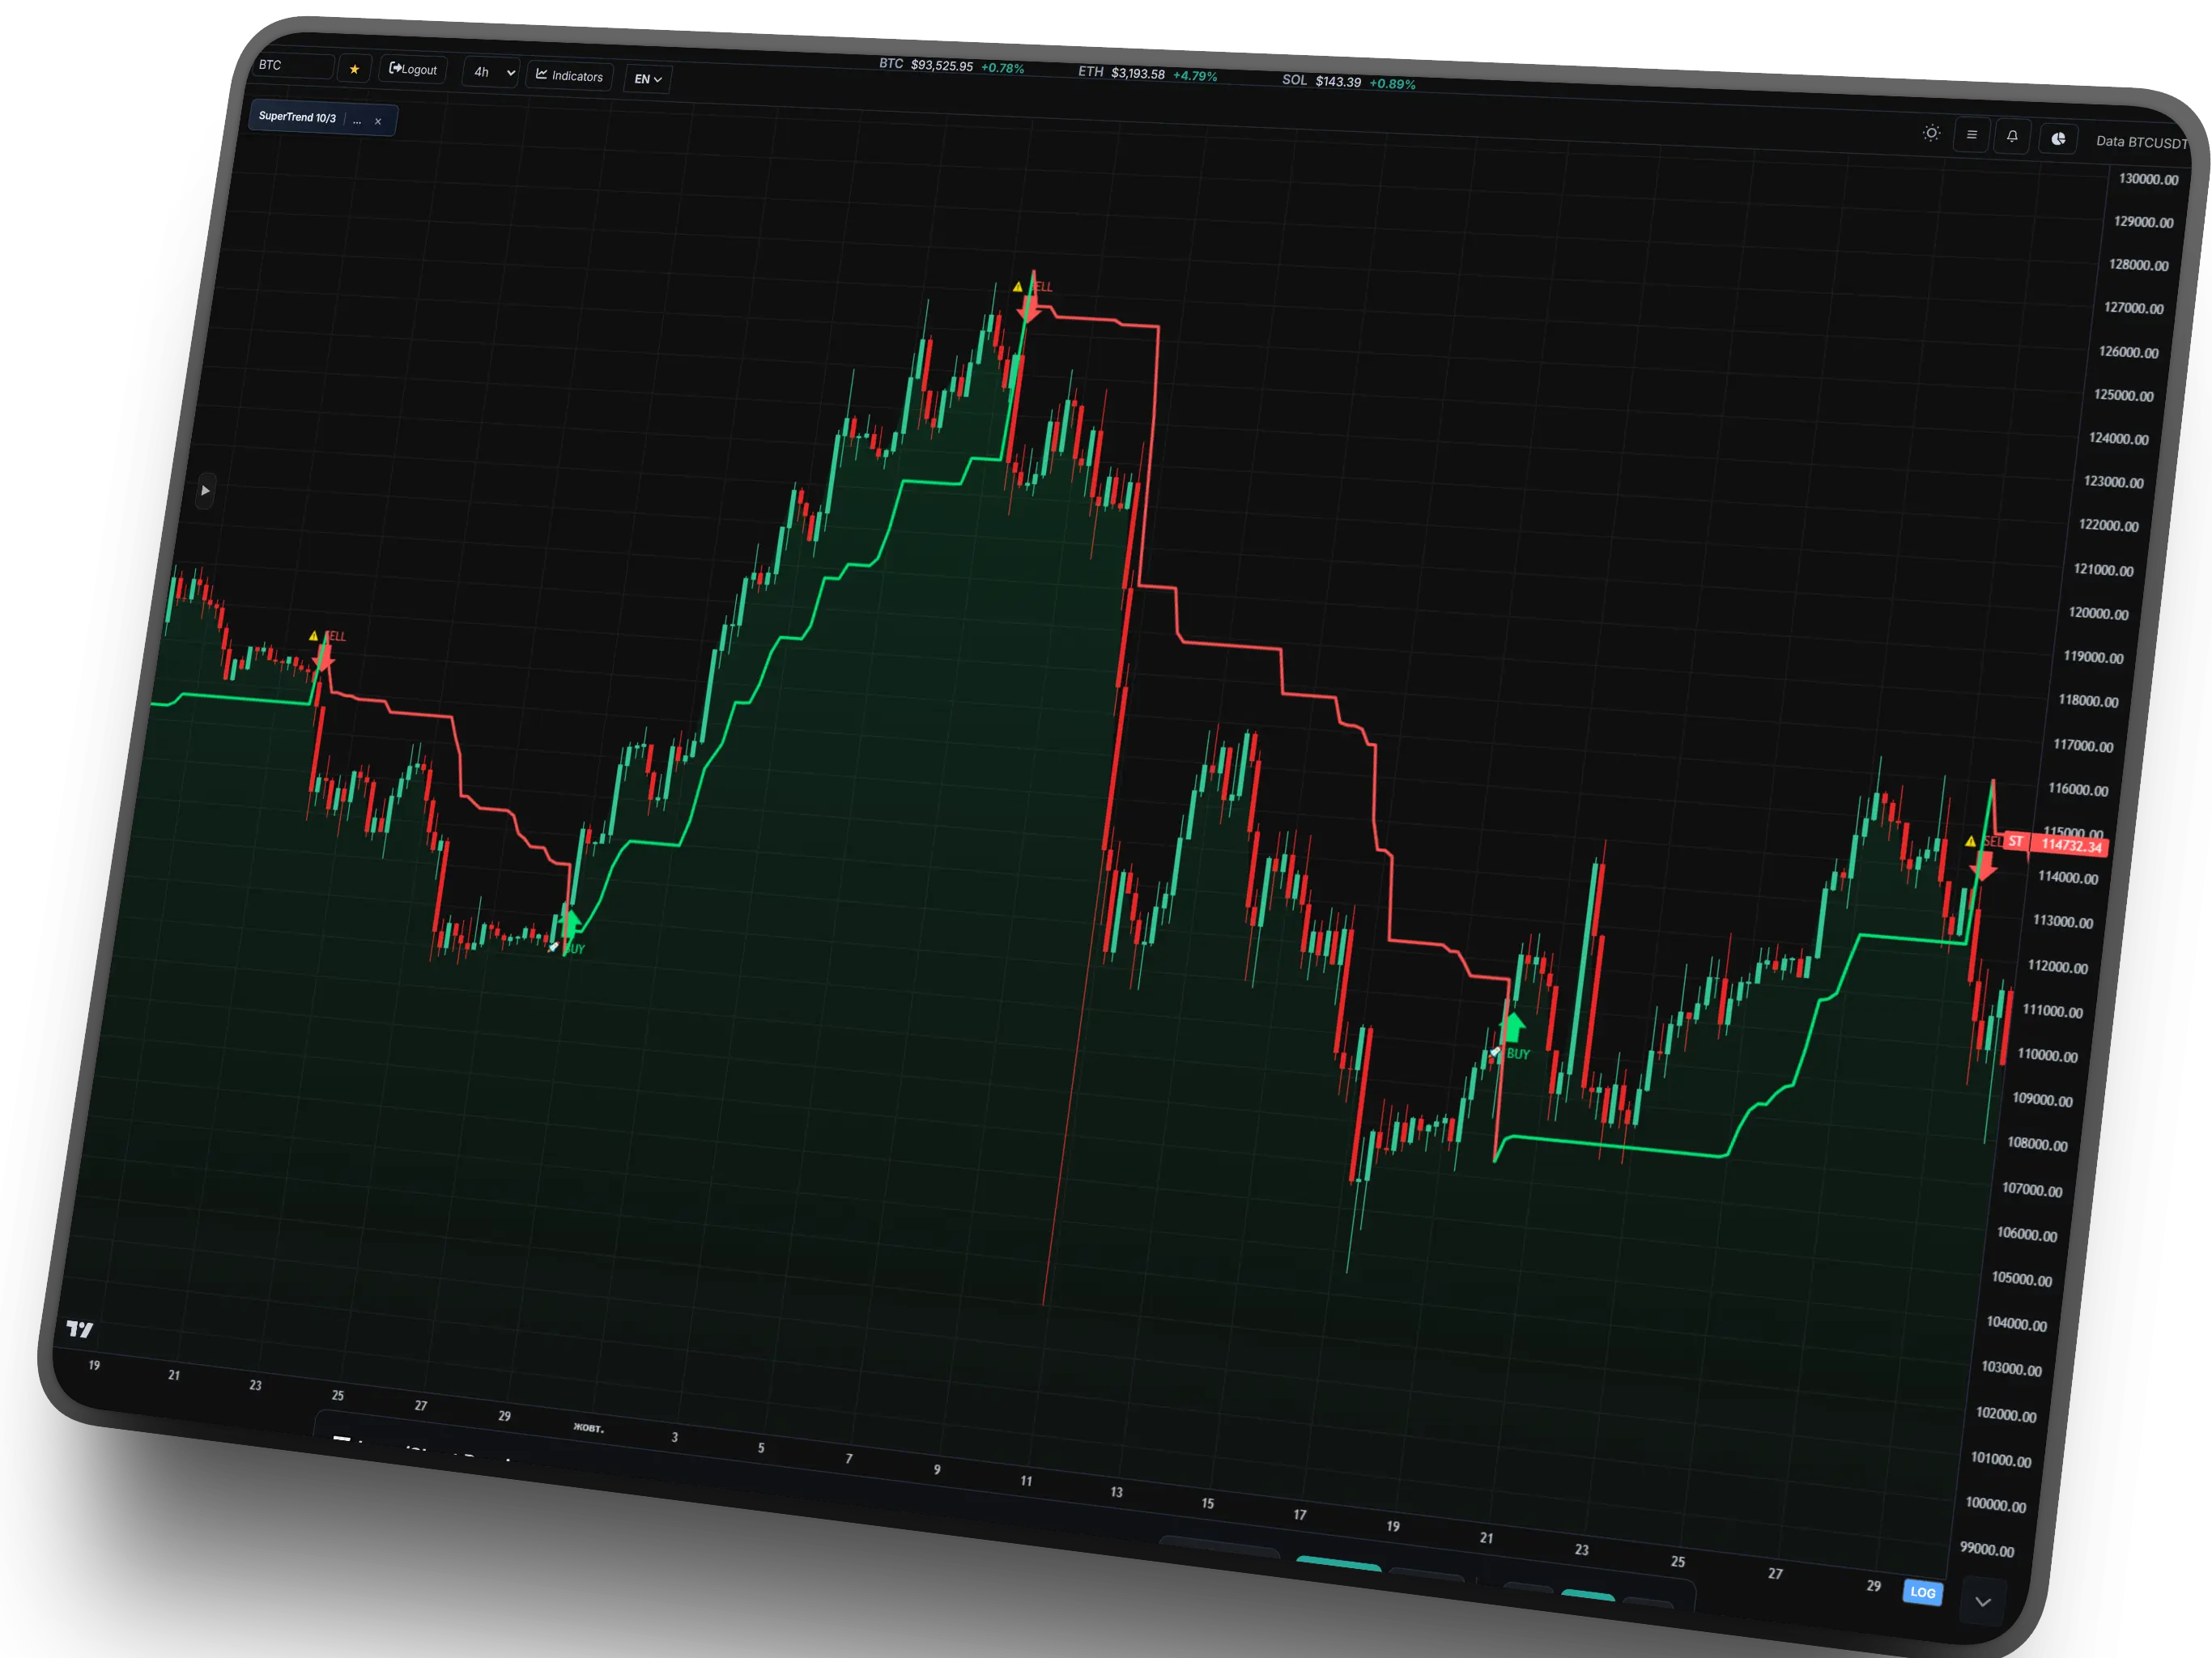Enable logarithmic scale with the LOG toggle
The width and height of the screenshot is (2212, 1658).
click(1922, 1592)
